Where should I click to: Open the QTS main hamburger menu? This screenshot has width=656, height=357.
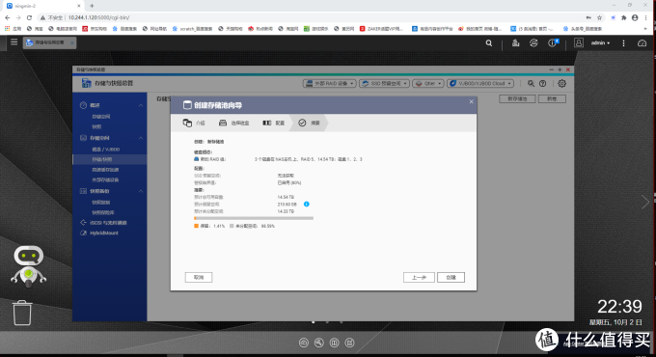[x=14, y=42]
